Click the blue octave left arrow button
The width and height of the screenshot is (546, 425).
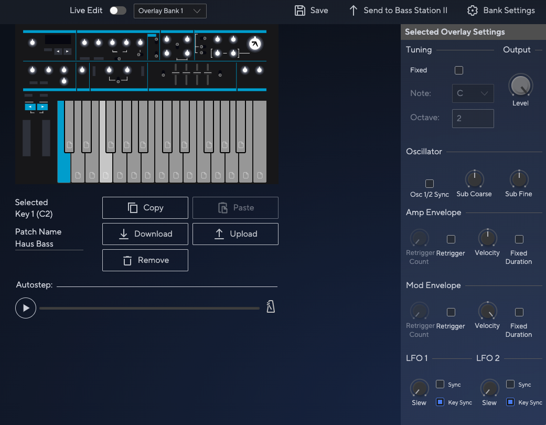coord(30,107)
